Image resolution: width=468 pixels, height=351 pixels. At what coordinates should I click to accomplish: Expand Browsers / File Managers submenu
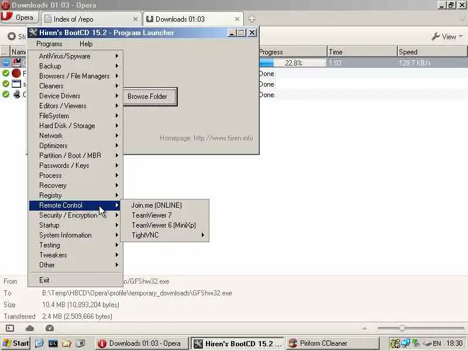click(76, 76)
